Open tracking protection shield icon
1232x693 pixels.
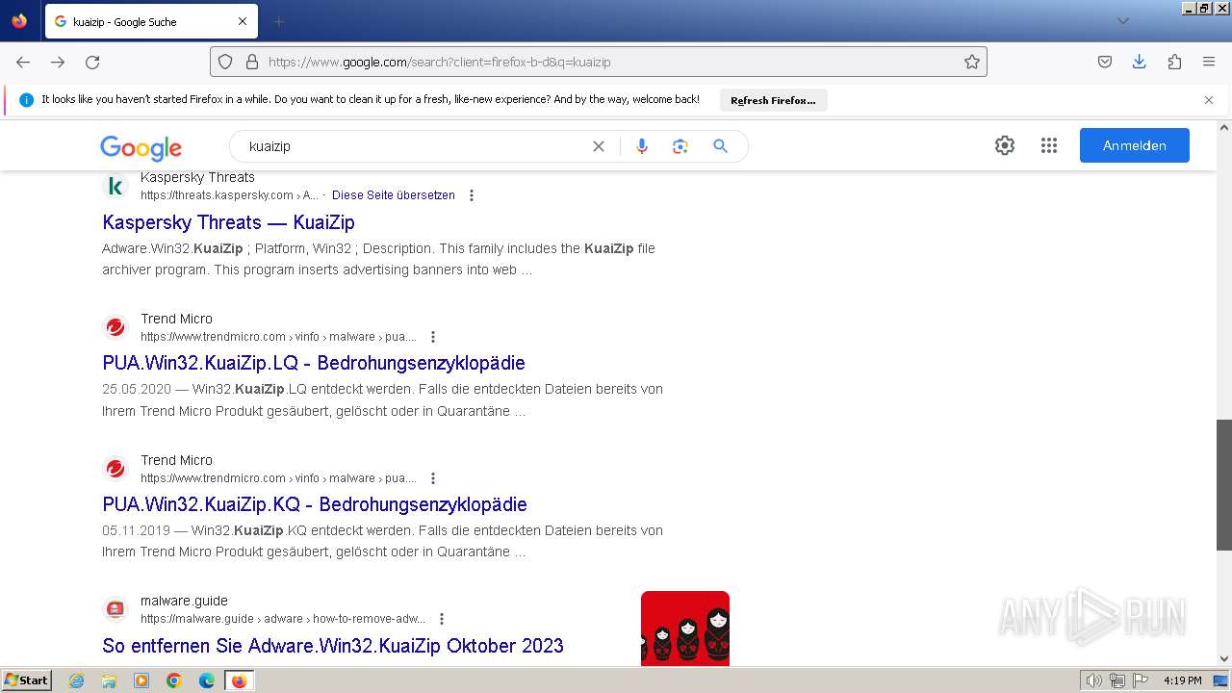point(225,62)
